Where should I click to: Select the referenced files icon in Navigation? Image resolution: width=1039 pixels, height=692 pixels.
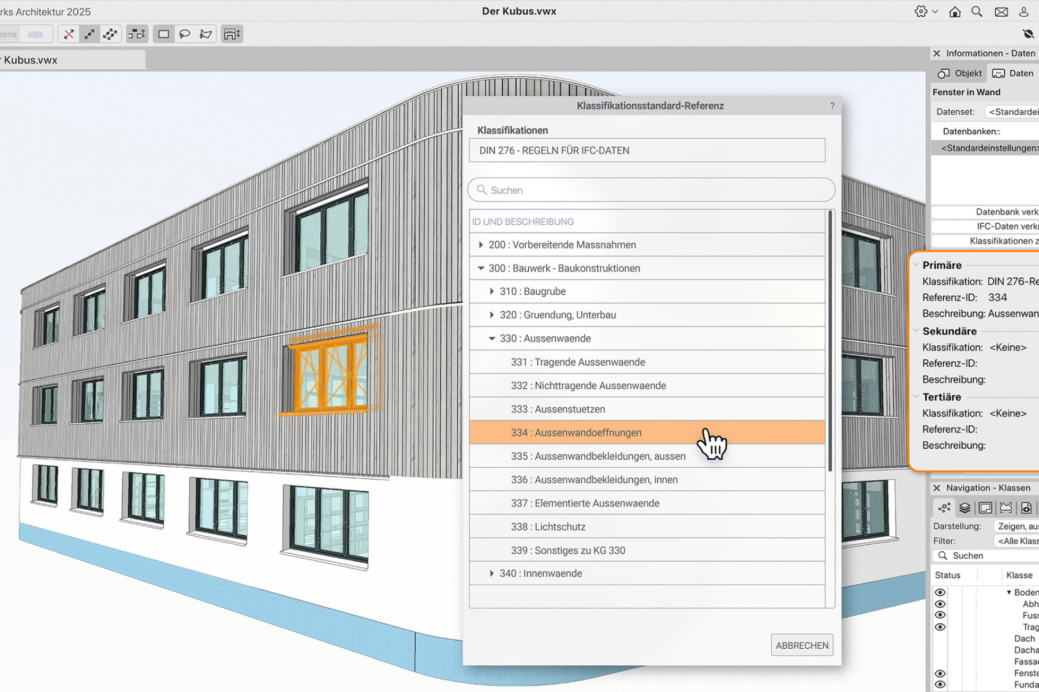click(x=1026, y=508)
